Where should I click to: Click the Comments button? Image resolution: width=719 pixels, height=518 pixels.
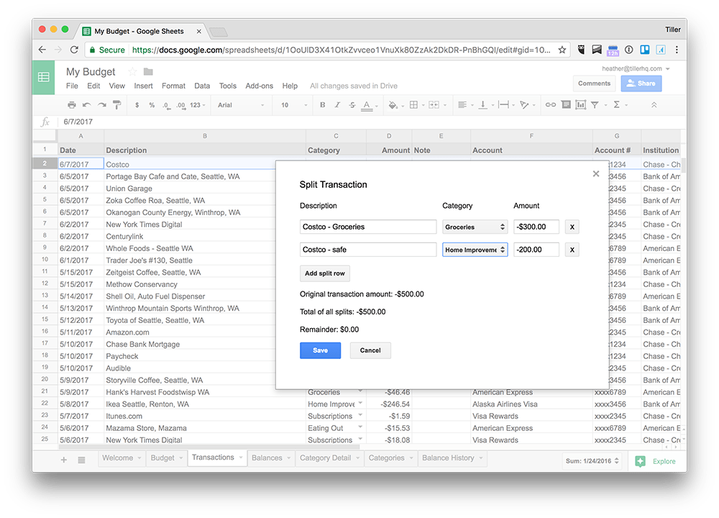[x=594, y=83]
